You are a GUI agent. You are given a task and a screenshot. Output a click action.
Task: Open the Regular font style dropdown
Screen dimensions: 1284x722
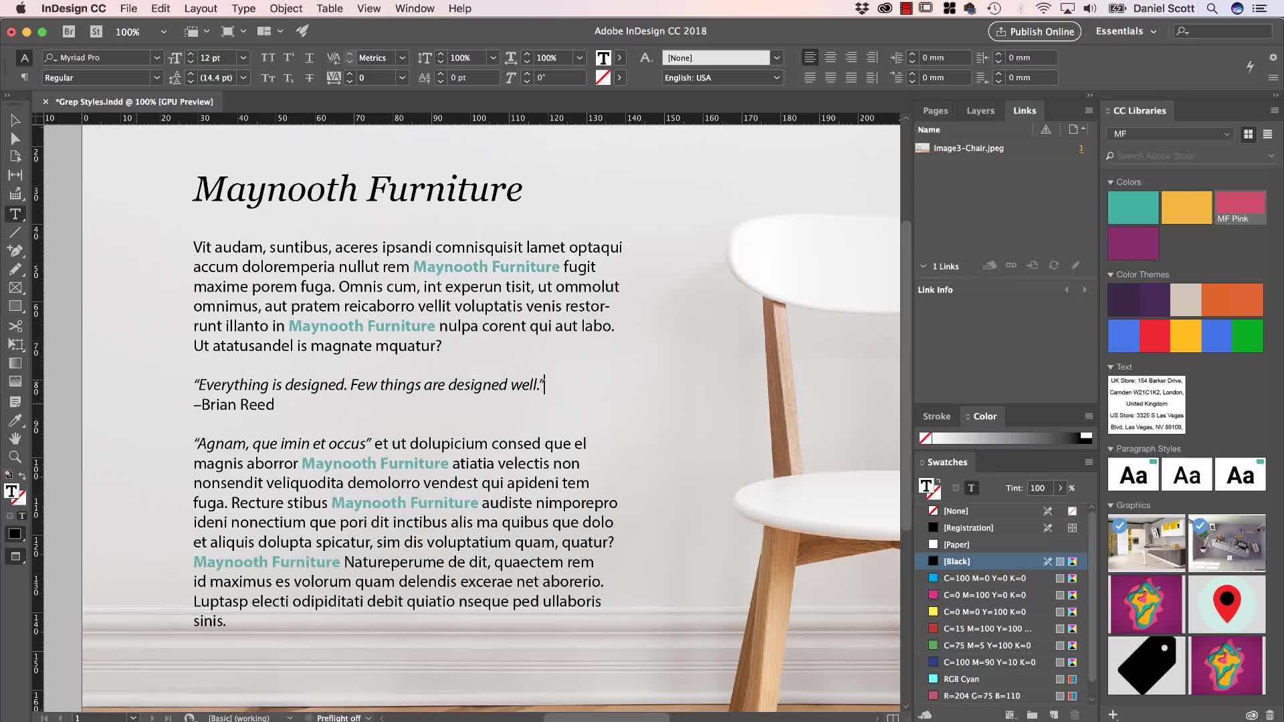(156, 78)
